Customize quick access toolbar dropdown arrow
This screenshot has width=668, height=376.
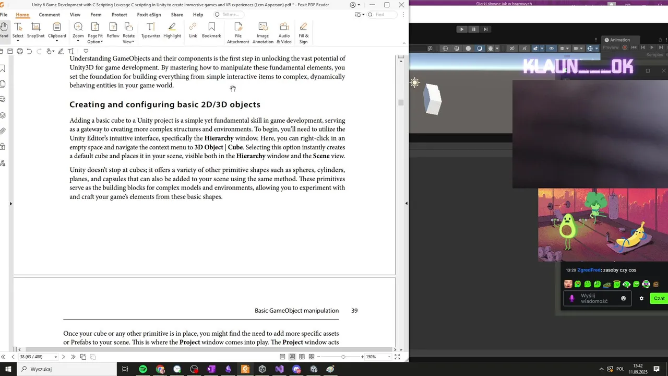(x=86, y=51)
